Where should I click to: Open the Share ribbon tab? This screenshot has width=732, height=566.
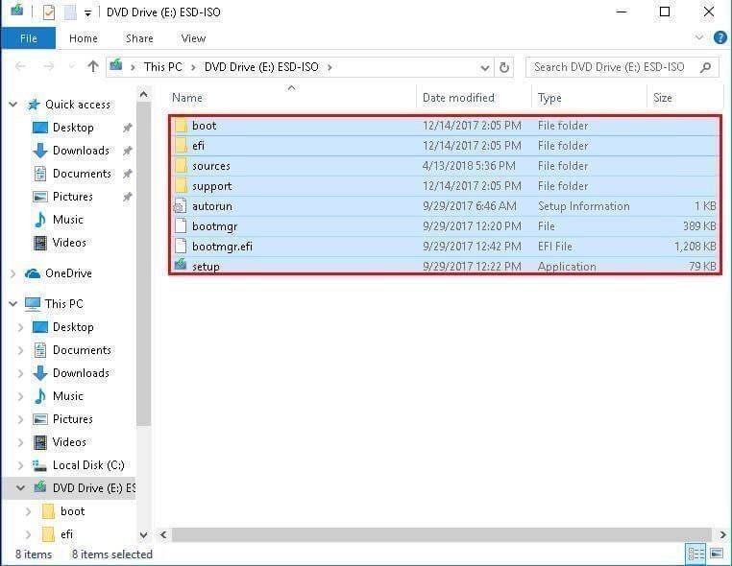coord(139,38)
